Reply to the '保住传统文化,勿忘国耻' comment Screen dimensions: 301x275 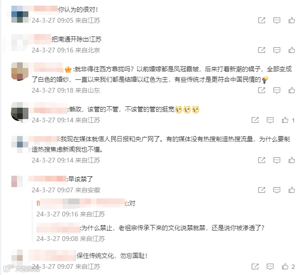coord(270,266)
